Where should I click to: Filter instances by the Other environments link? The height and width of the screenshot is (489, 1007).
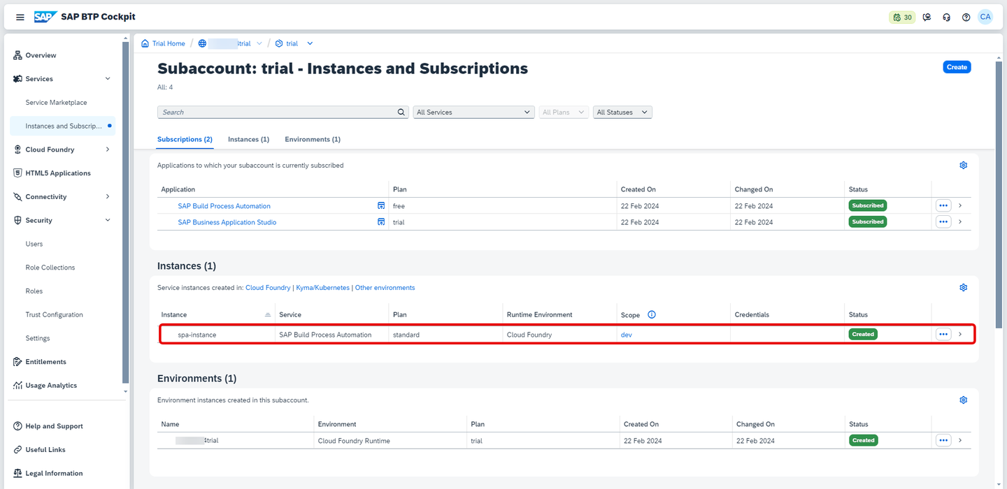385,288
